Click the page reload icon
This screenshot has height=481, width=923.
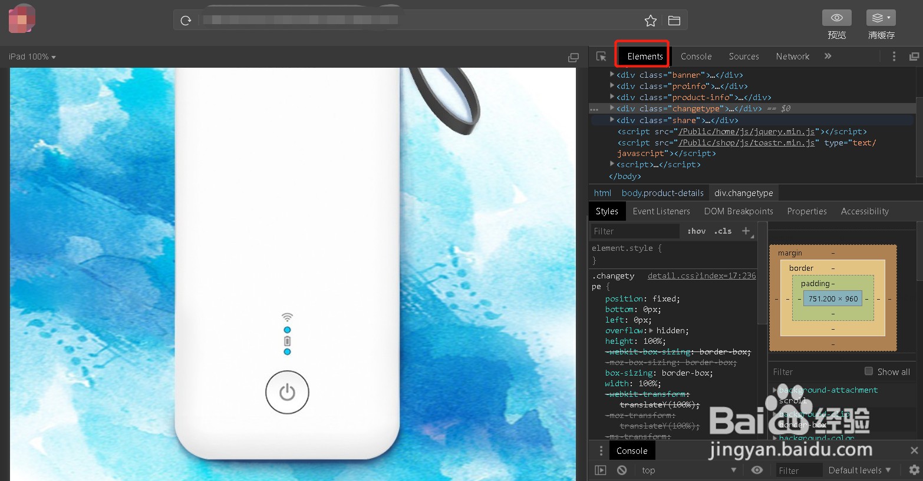coord(186,21)
